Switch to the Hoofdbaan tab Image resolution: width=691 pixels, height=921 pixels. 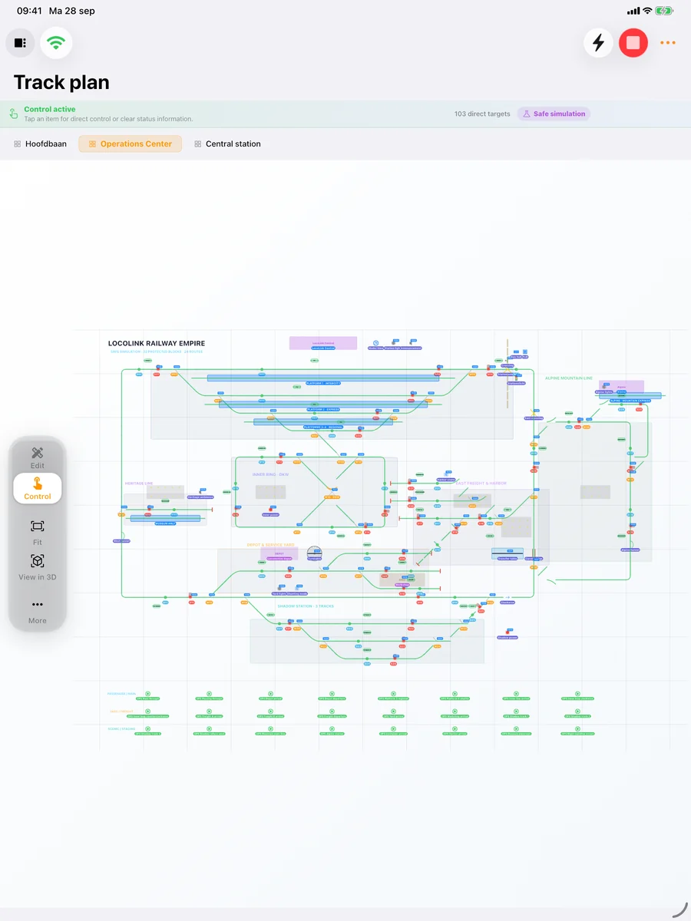[x=40, y=144]
